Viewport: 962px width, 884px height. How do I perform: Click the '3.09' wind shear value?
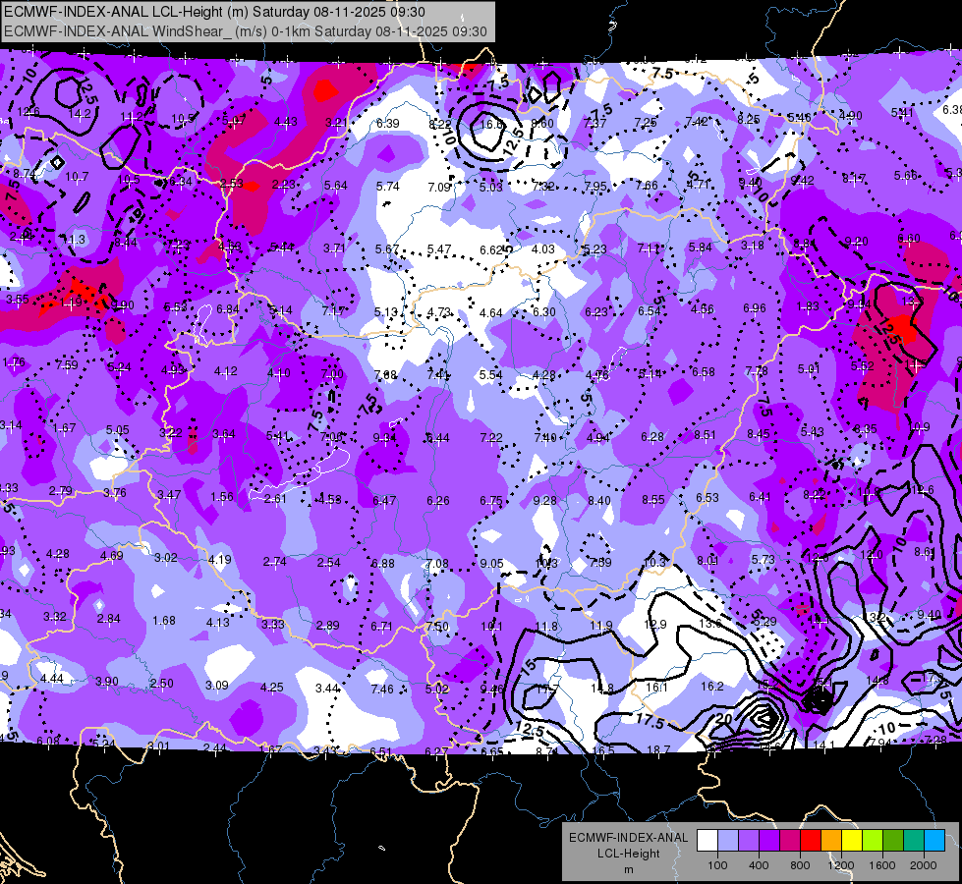click(216, 686)
